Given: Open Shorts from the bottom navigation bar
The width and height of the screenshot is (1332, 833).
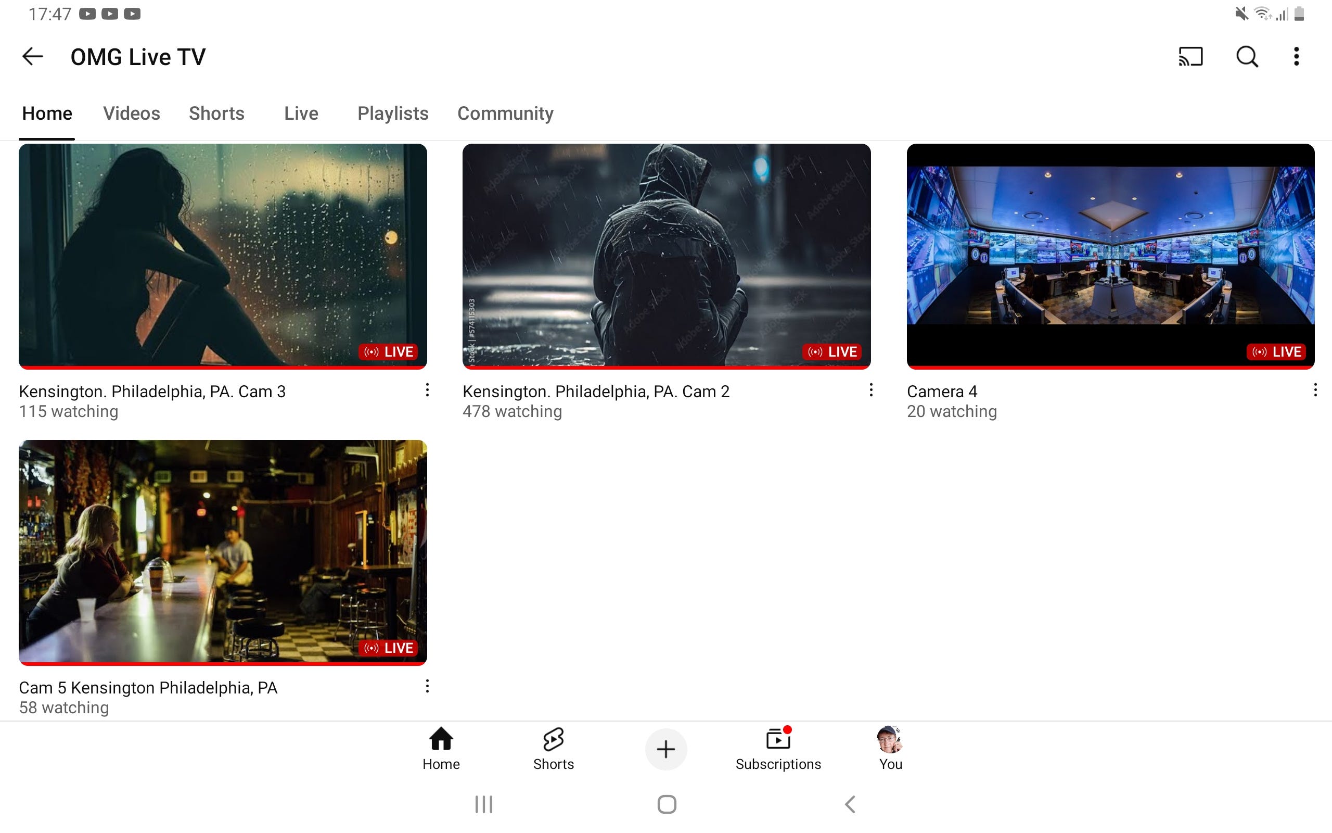Looking at the screenshot, I should click(553, 748).
